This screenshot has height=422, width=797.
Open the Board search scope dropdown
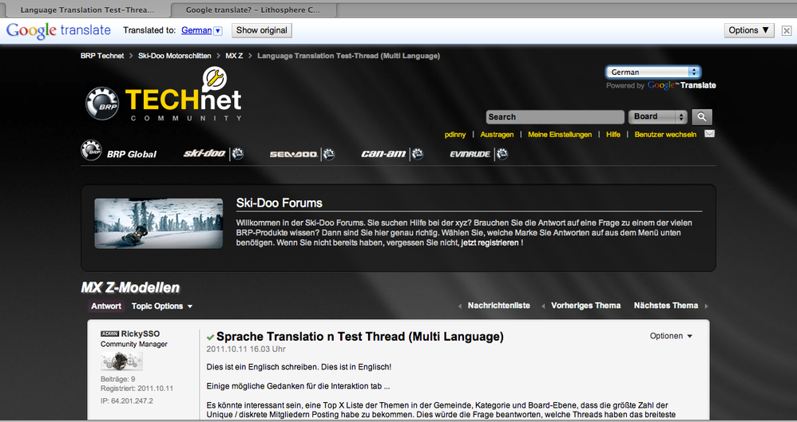(658, 116)
